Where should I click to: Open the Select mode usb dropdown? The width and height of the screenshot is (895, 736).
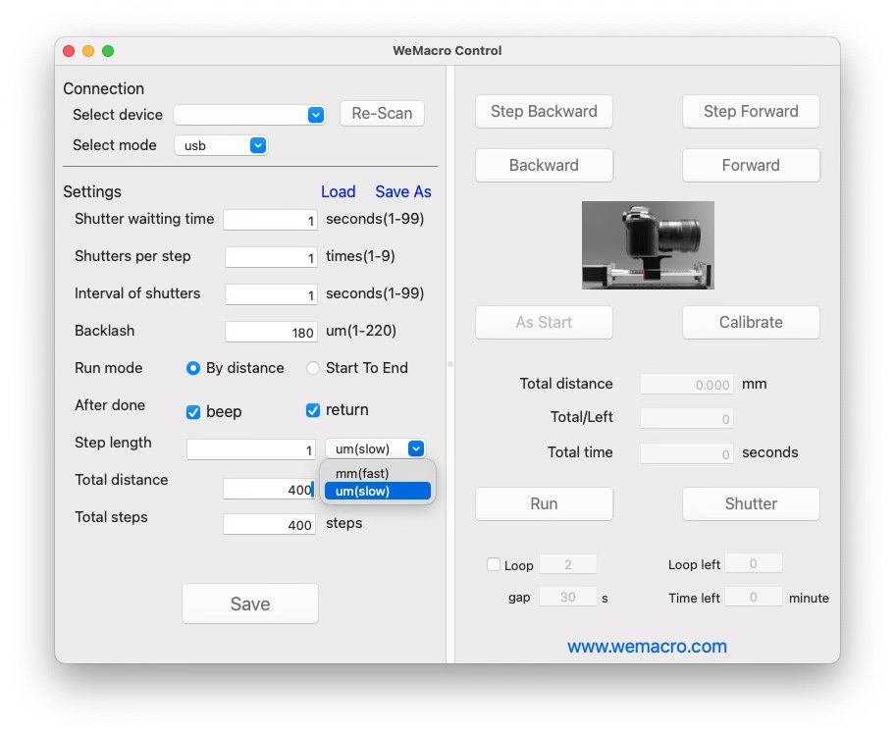[x=221, y=145]
